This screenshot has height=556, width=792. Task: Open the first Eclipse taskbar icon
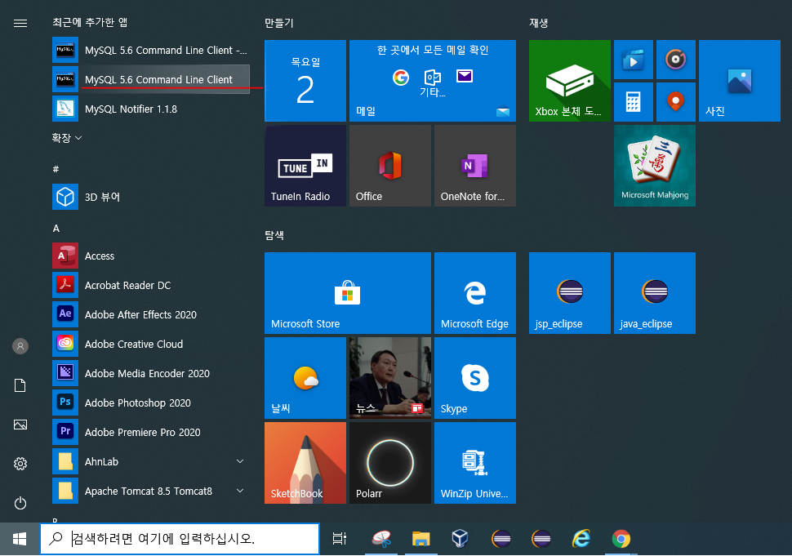[501, 539]
